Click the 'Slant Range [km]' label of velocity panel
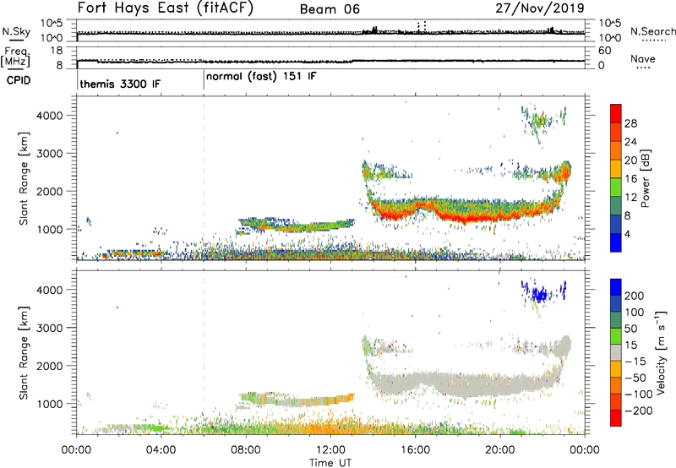The width and height of the screenshot is (676, 468). (24, 353)
